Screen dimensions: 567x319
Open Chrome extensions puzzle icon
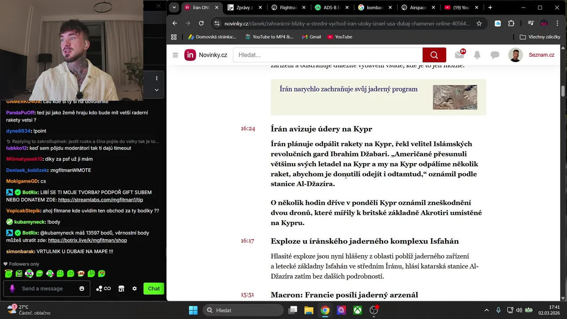tap(511, 23)
